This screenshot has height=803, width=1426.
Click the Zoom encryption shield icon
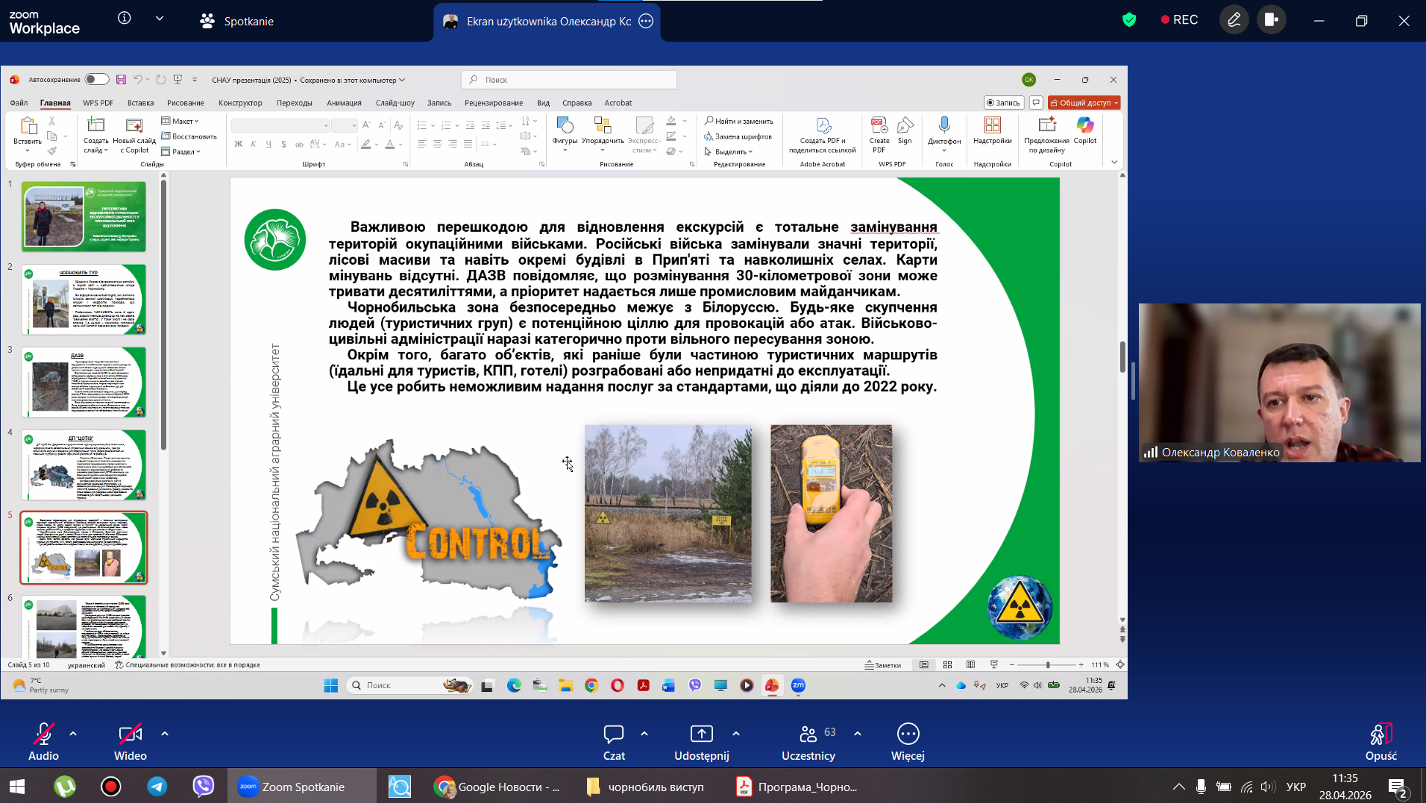point(1129,20)
